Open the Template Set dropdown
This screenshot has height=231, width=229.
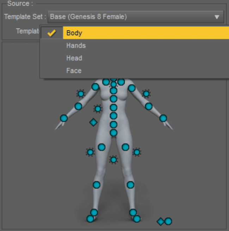(x=136, y=17)
